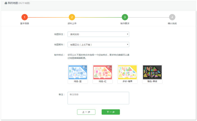Choose the 多彩-糖果 map style thumbnail
The image size is (197, 121).
pyautogui.click(x=127, y=74)
